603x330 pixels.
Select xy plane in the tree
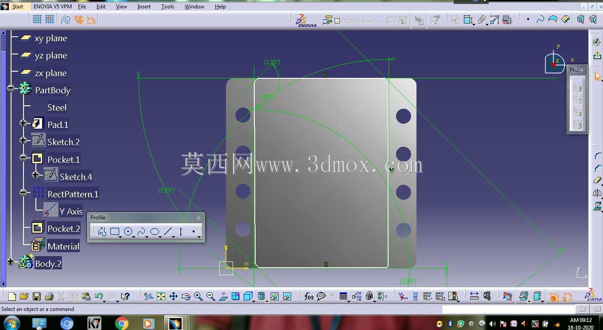51,38
